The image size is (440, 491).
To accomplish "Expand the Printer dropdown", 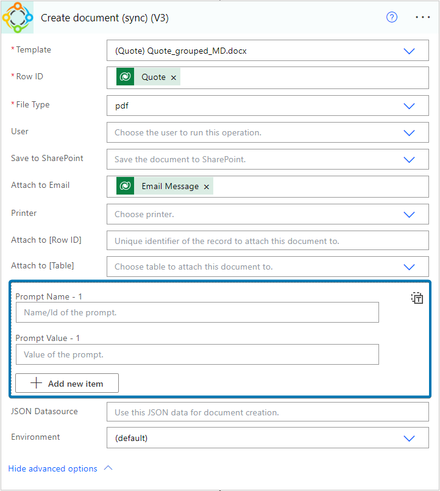I will (x=409, y=215).
